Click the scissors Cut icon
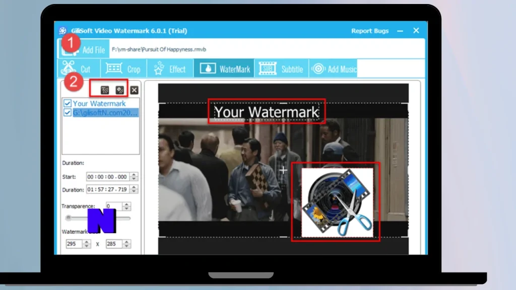This screenshot has width=516, height=290. point(69,68)
